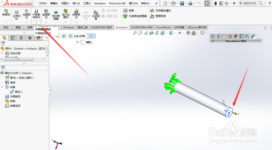Image resolution: width=272 pixels, height=150 pixels.
Task: Click the 外部载荷顾问 external loads advisor icon
Action: coord(36,14)
